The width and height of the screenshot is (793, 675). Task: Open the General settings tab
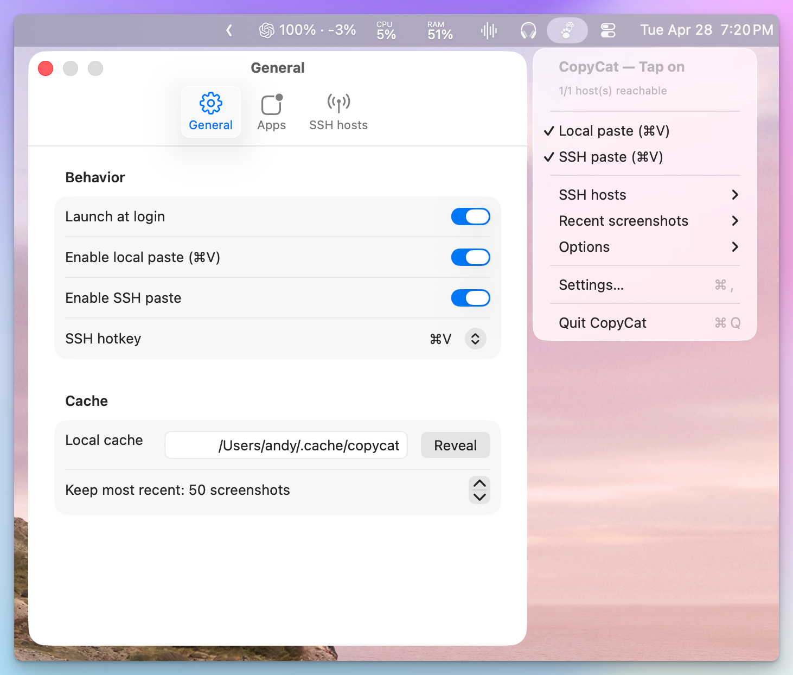[x=210, y=112]
